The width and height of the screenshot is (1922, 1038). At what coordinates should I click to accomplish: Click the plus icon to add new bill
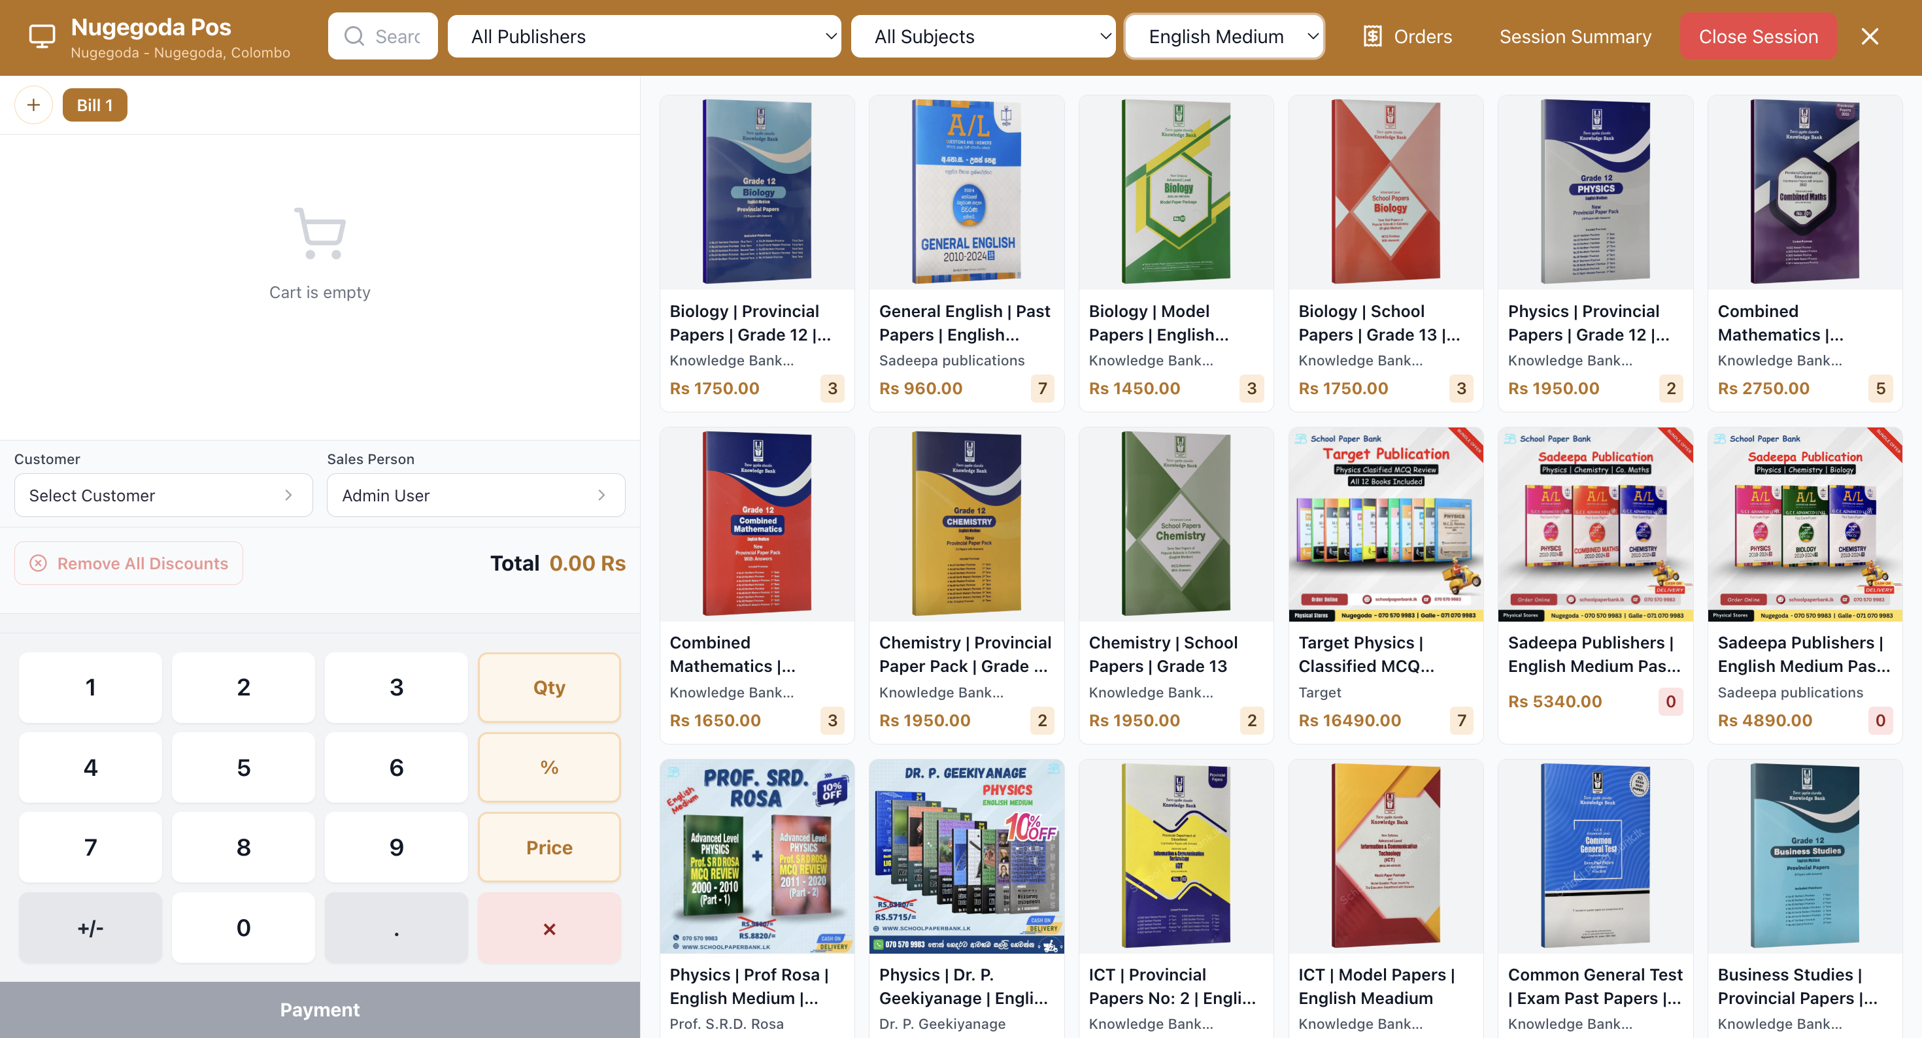(x=33, y=105)
